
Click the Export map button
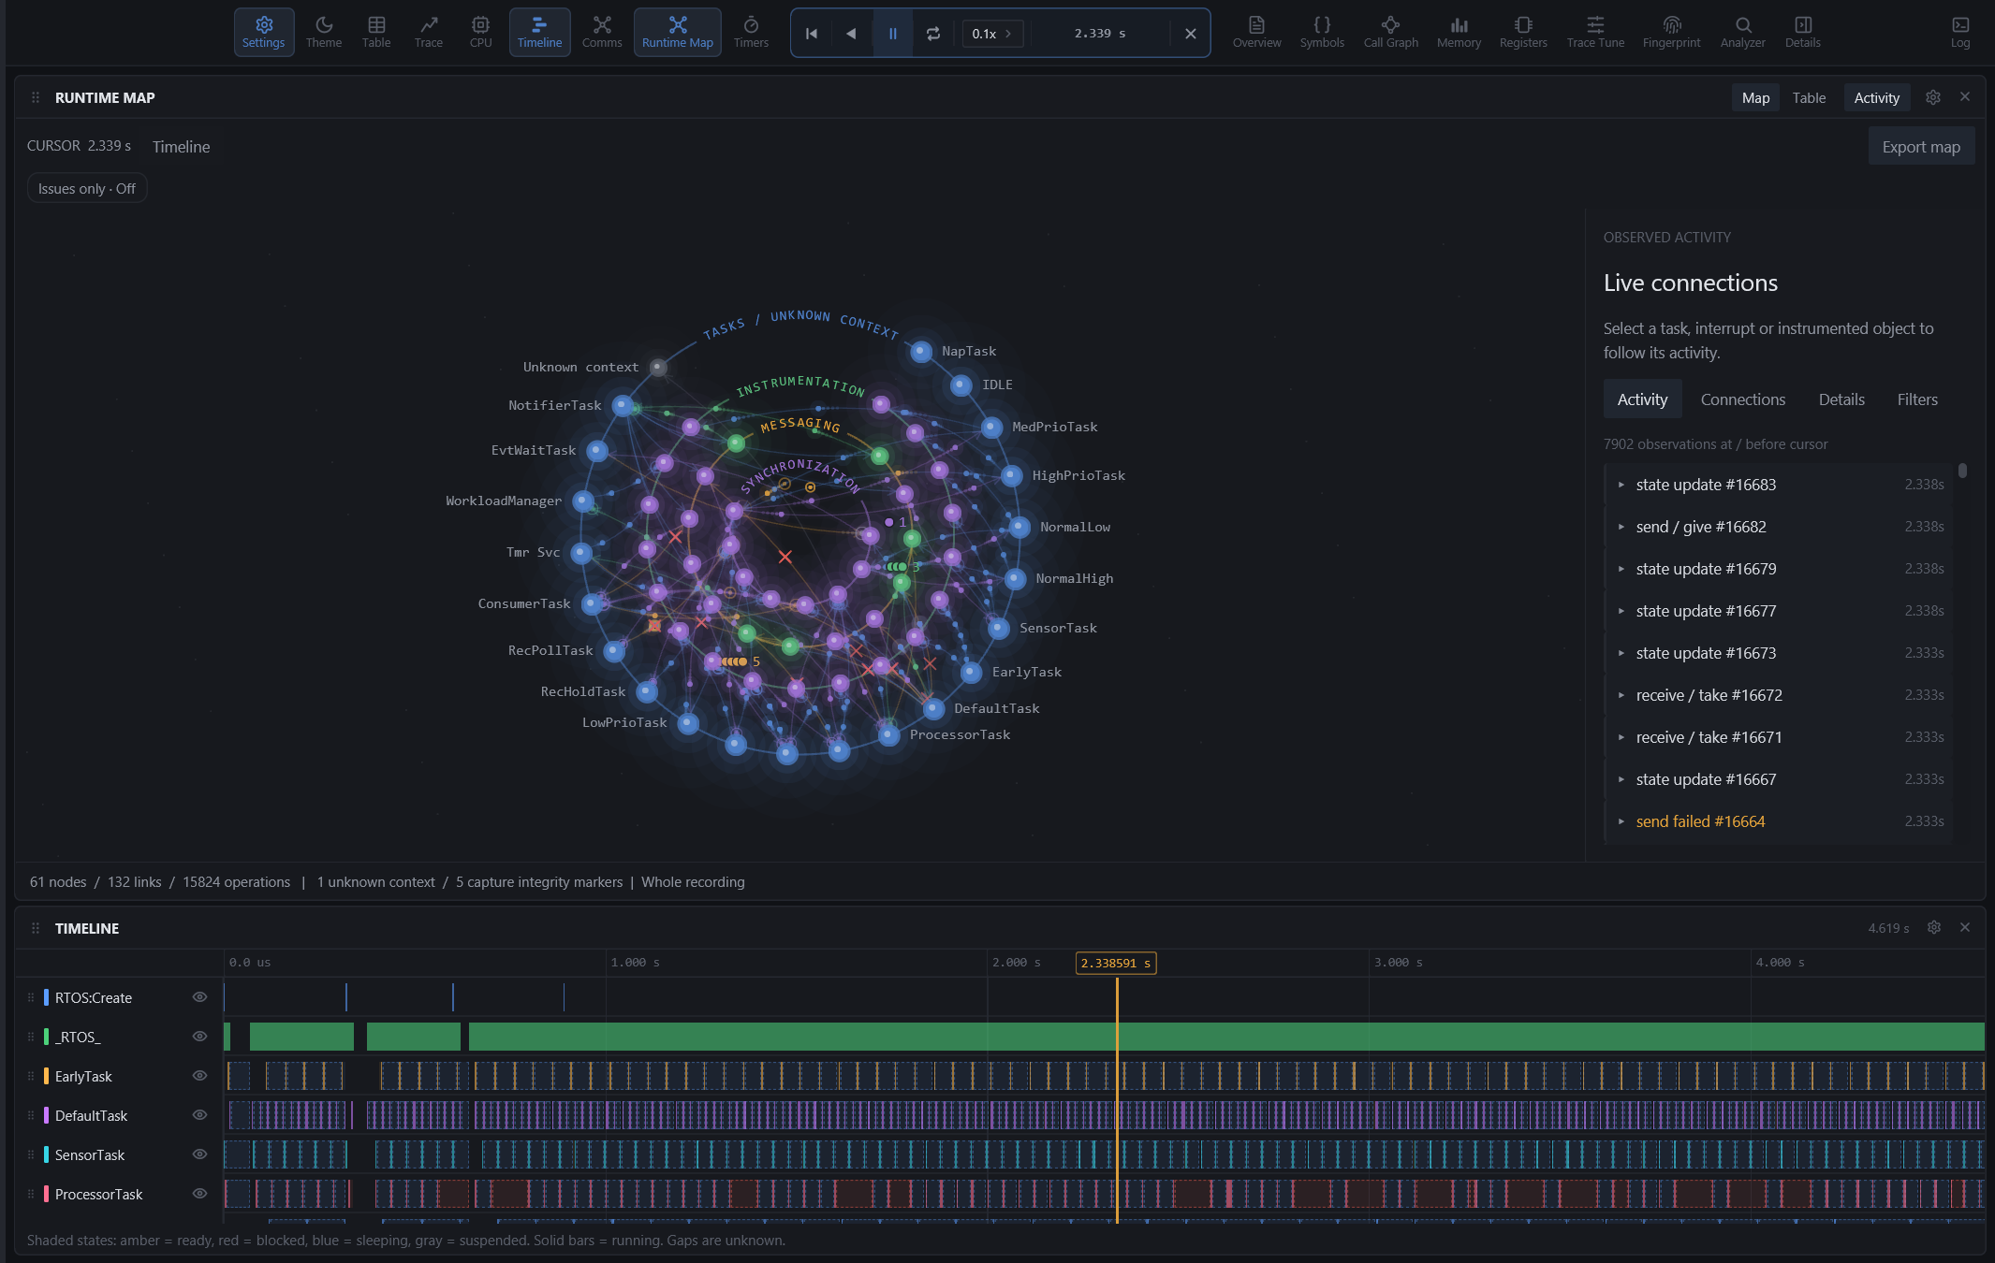(1921, 147)
